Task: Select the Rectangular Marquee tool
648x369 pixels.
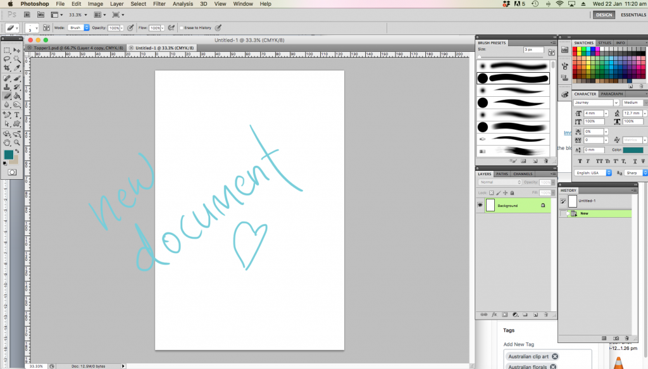Action: point(7,50)
